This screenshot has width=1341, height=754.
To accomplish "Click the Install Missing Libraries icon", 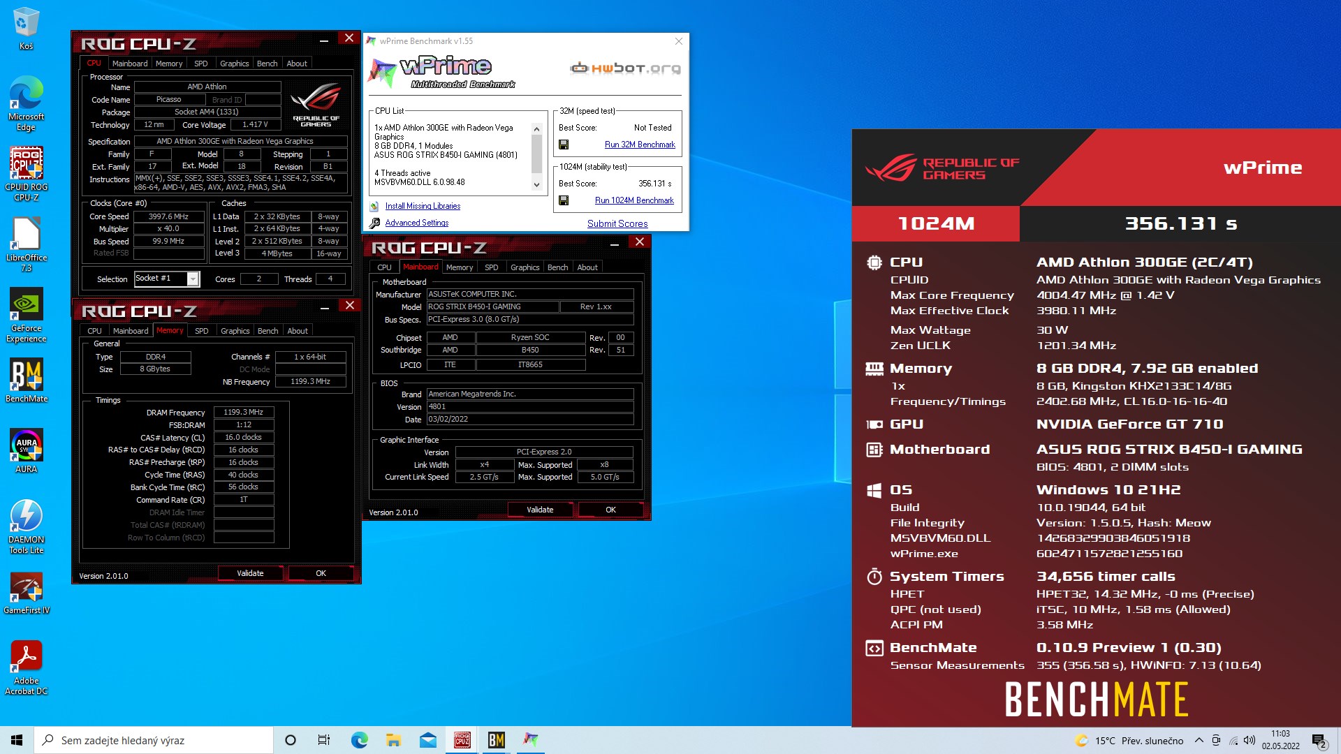I will point(374,206).
